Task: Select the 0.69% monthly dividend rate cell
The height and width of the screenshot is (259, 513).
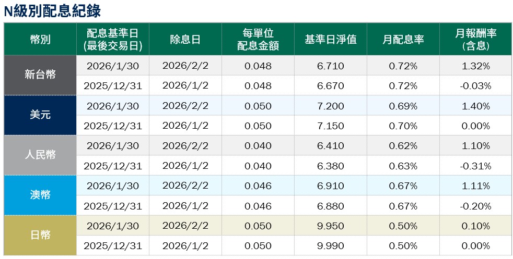Action: pos(403,106)
